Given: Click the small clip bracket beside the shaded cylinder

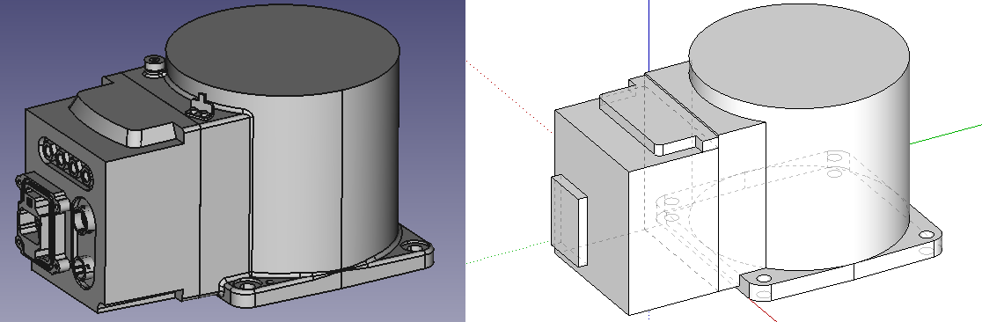Looking at the screenshot, I should click(x=201, y=106).
